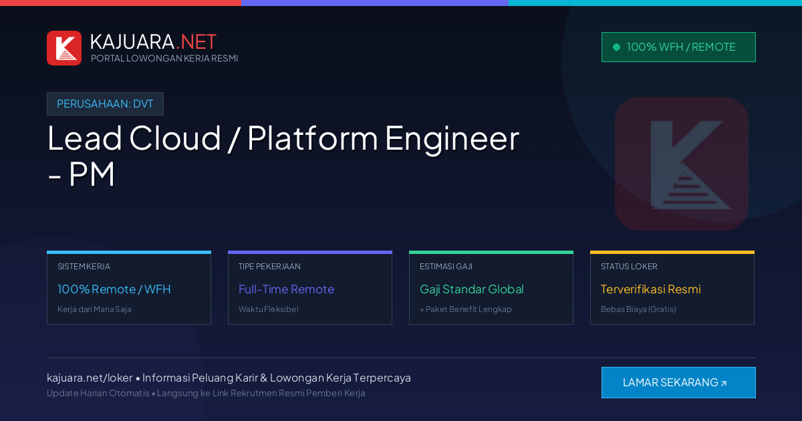Click the Update Harian Otomatis footer line
802x421 pixels.
tap(206, 393)
